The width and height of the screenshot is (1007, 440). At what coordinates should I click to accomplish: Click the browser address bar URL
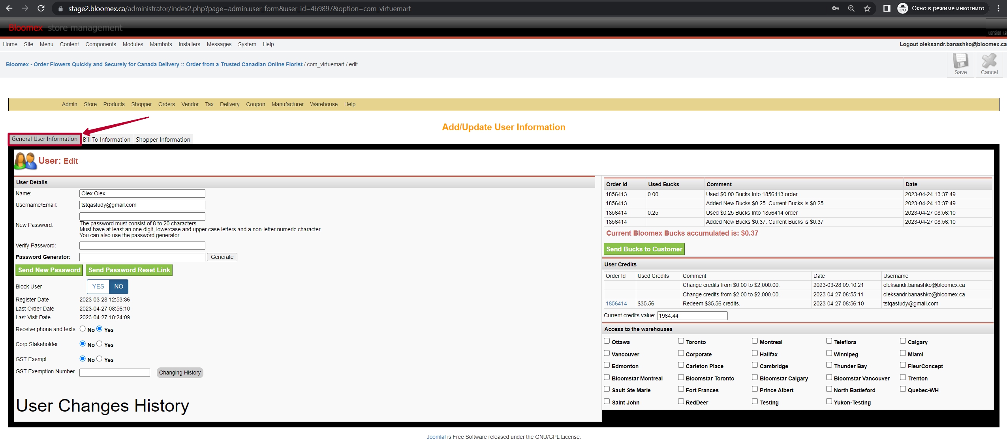239,9
